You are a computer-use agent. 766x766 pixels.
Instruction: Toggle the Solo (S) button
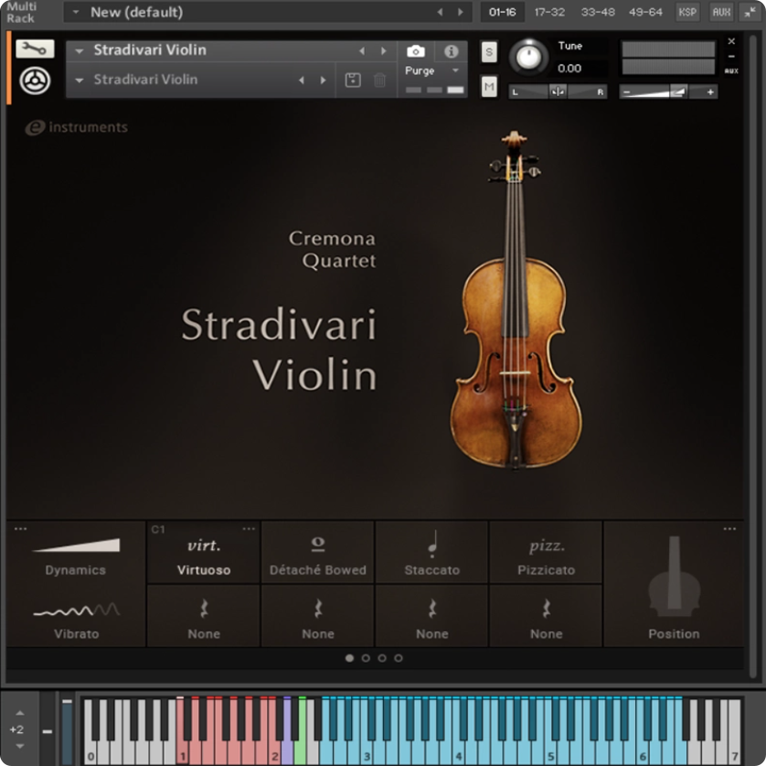pyautogui.click(x=489, y=52)
